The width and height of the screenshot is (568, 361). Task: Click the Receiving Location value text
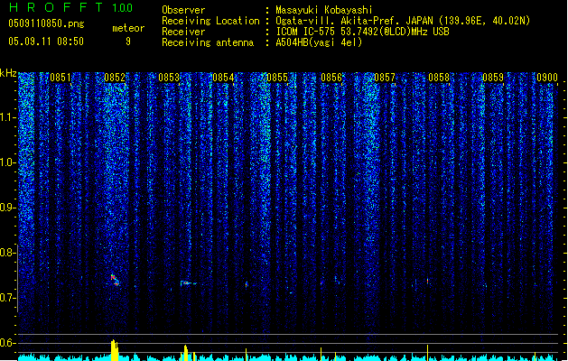tap(403, 21)
